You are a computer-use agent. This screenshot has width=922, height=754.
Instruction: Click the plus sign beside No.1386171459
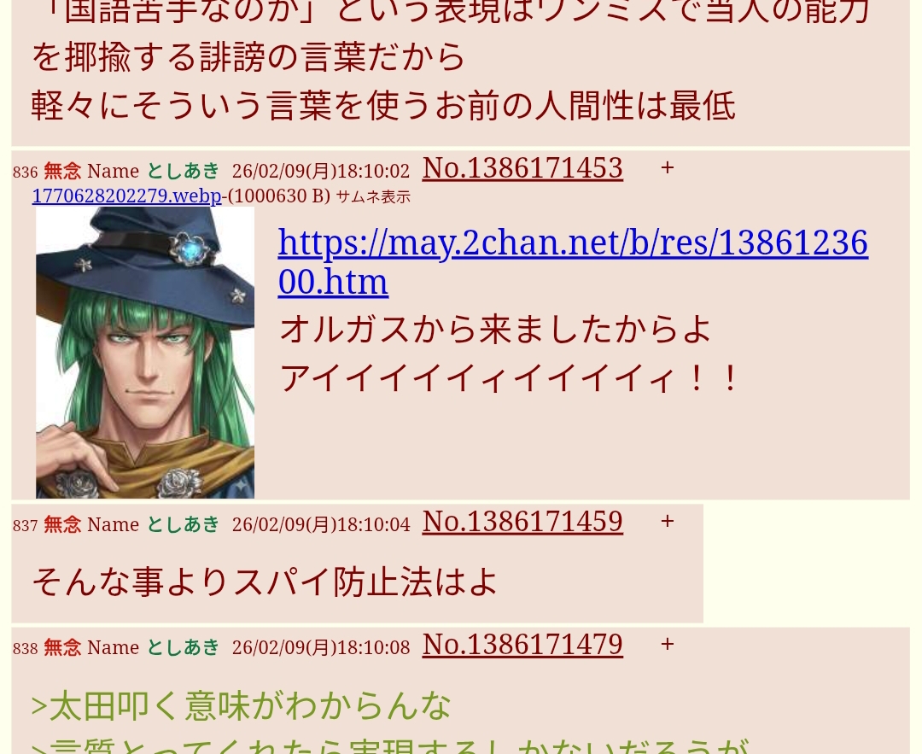pyautogui.click(x=667, y=521)
